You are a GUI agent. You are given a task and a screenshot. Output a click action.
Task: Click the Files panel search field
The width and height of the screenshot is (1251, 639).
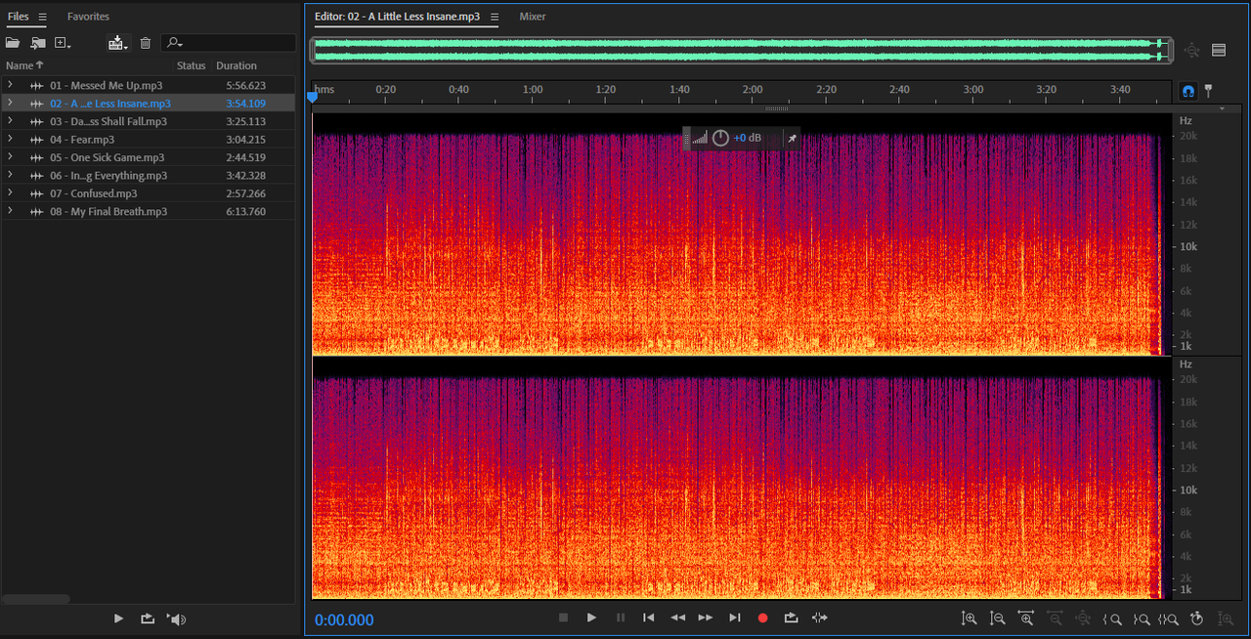point(228,43)
